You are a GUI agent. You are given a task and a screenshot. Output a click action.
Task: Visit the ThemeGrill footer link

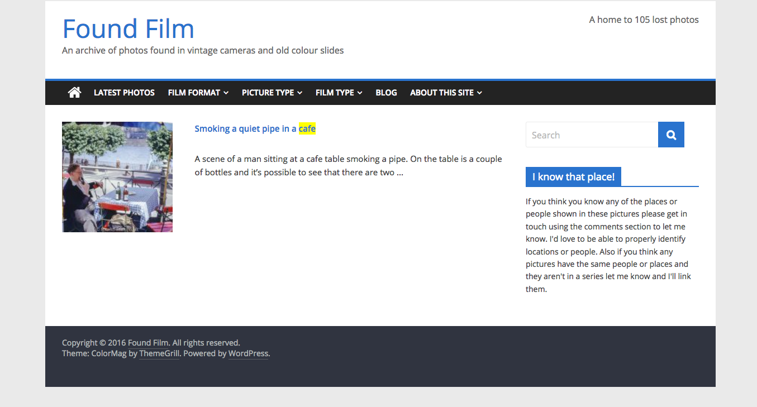(159, 353)
